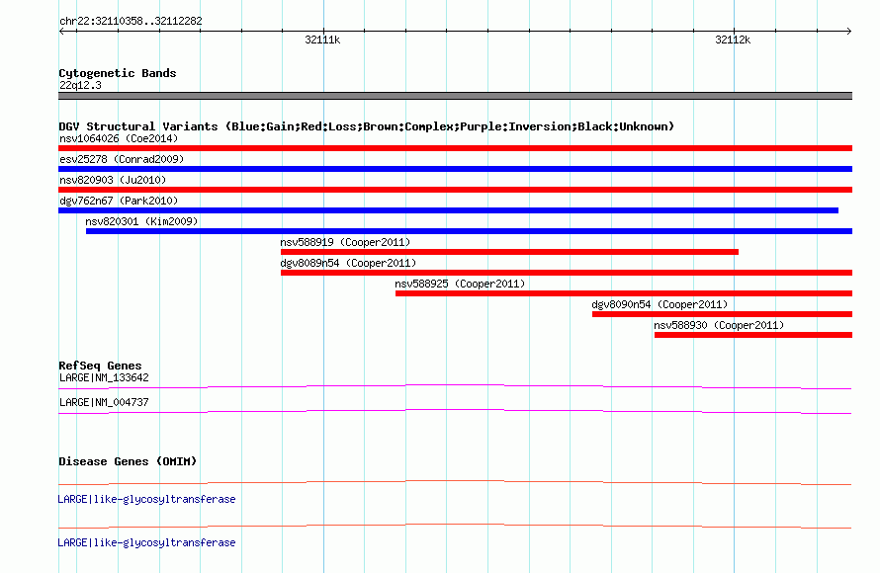880x573 pixels.
Task: Select the blue esv25278 (Conrad2009) variant bar
Action: (x=455, y=169)
